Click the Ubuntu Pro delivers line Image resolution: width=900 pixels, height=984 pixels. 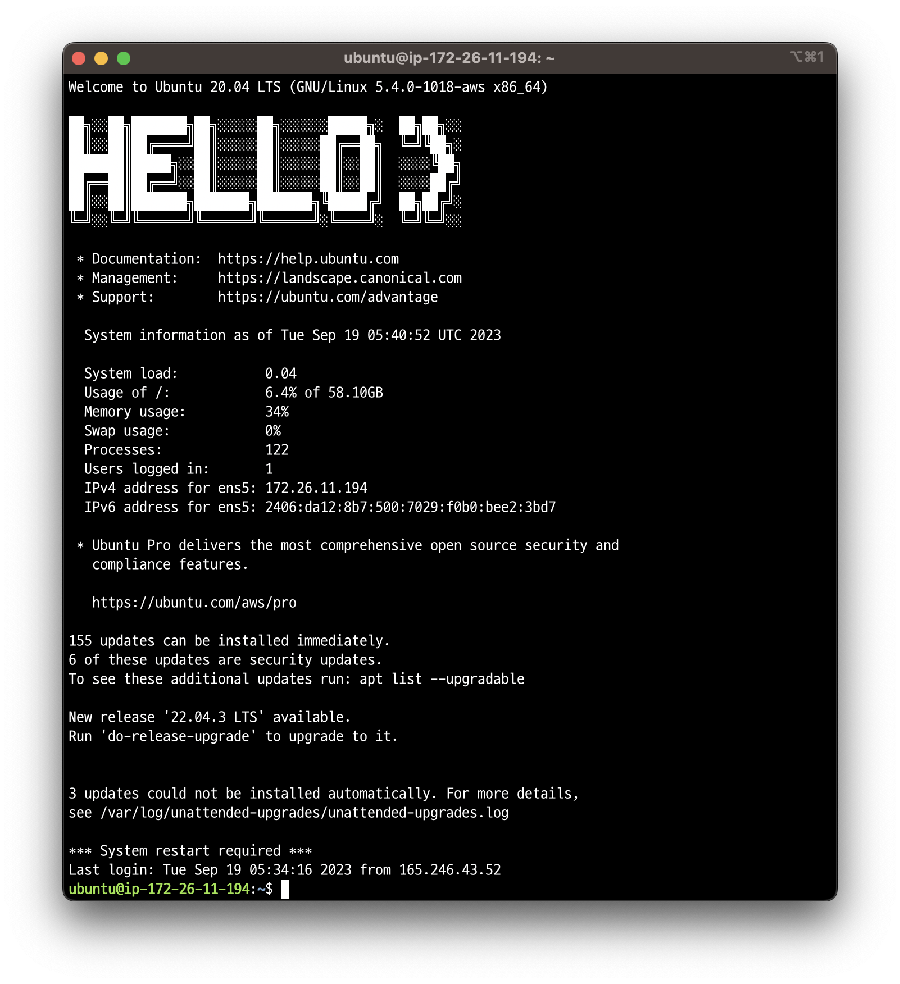(348, 545)
